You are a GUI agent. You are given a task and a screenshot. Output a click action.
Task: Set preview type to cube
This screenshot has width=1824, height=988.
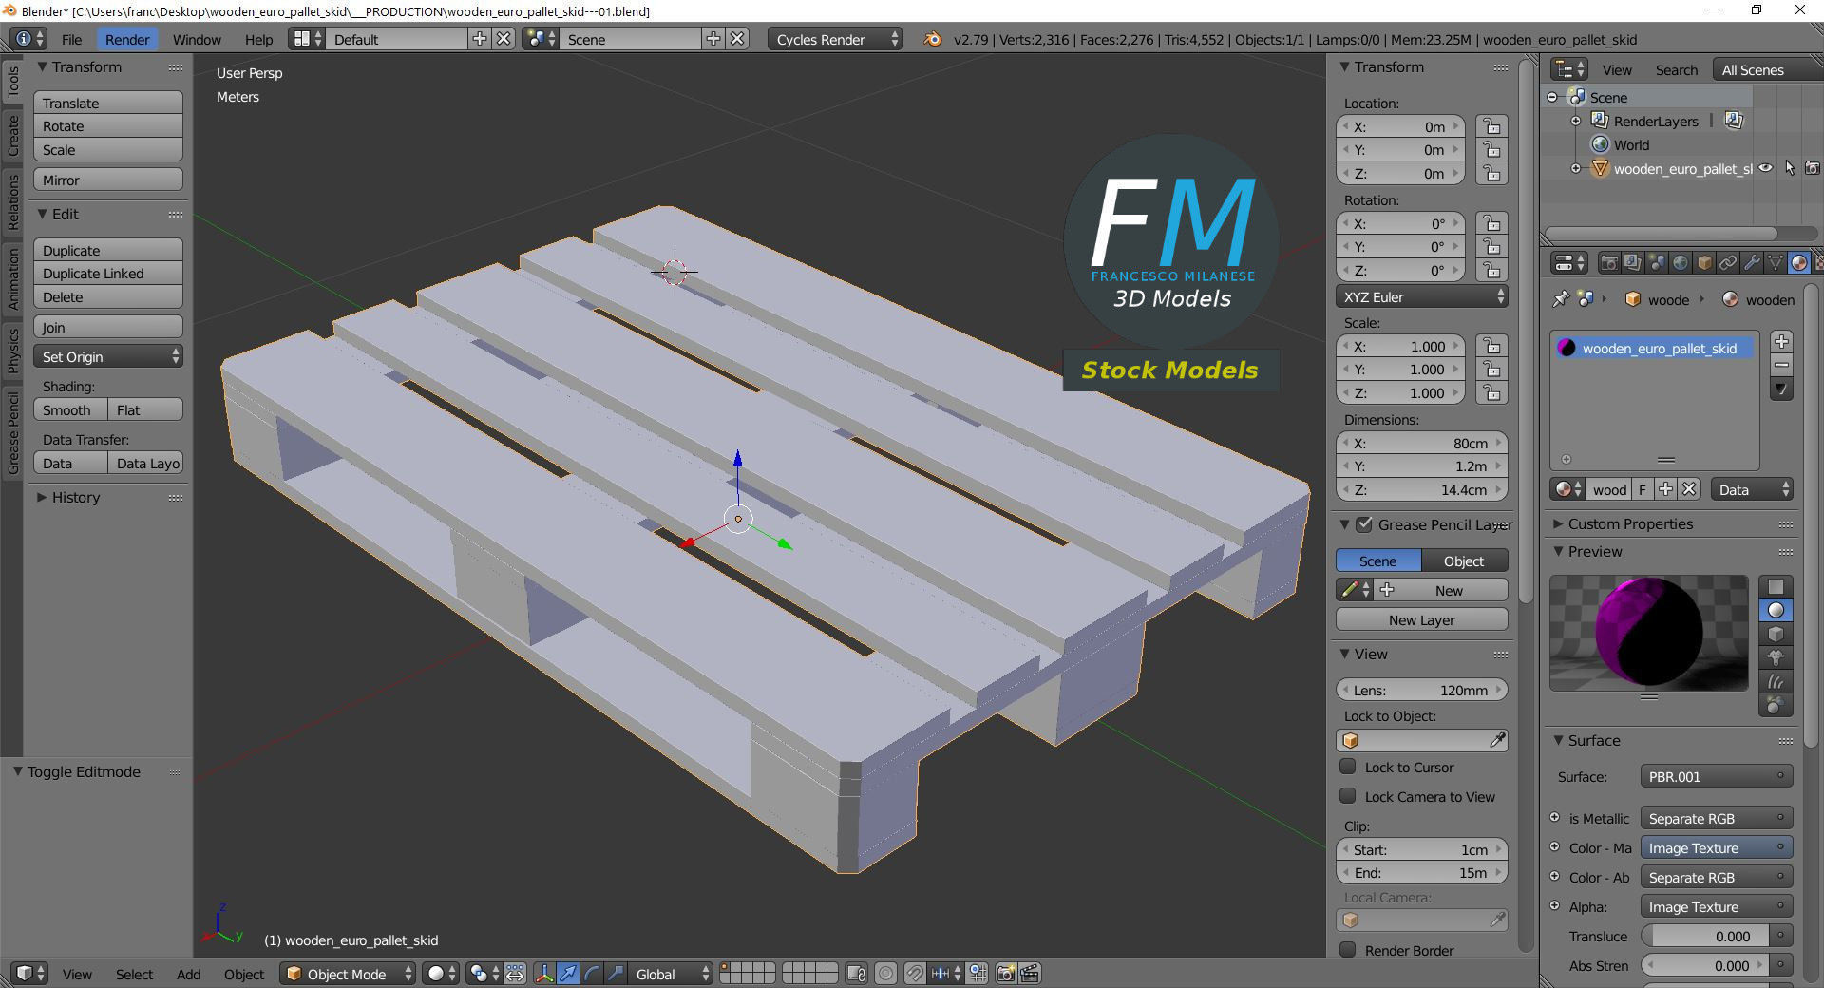pyautogui.click(x=1776, y=634)
